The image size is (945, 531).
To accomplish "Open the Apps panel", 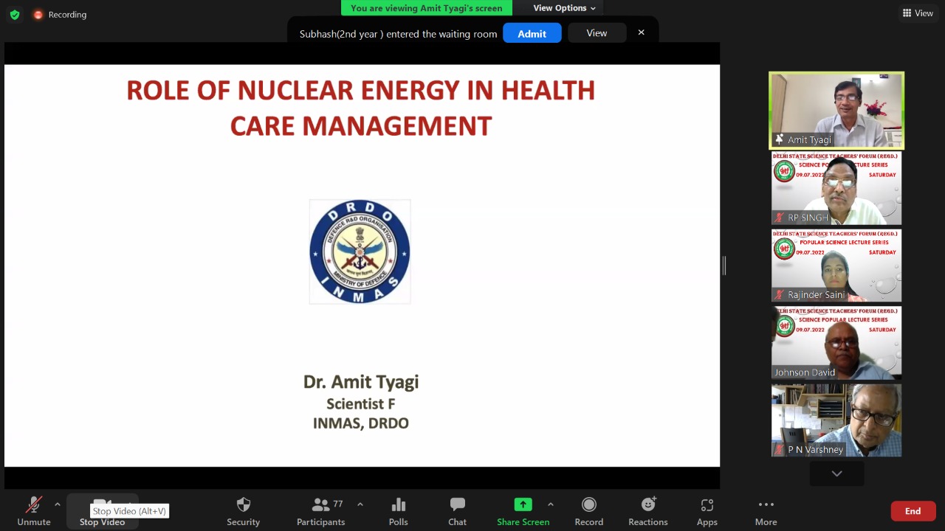I will [x=707, y=511].
